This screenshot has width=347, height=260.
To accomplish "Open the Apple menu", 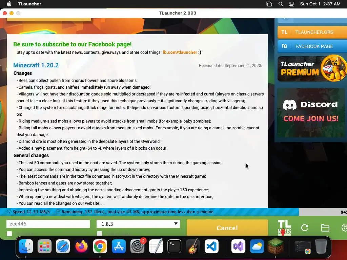I will tap(9, 4).
